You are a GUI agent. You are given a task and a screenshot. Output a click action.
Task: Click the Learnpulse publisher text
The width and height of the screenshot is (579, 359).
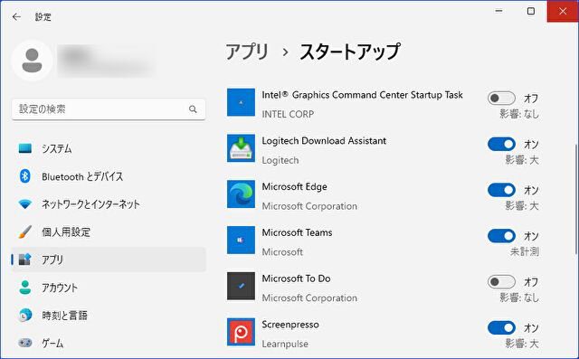285,344
